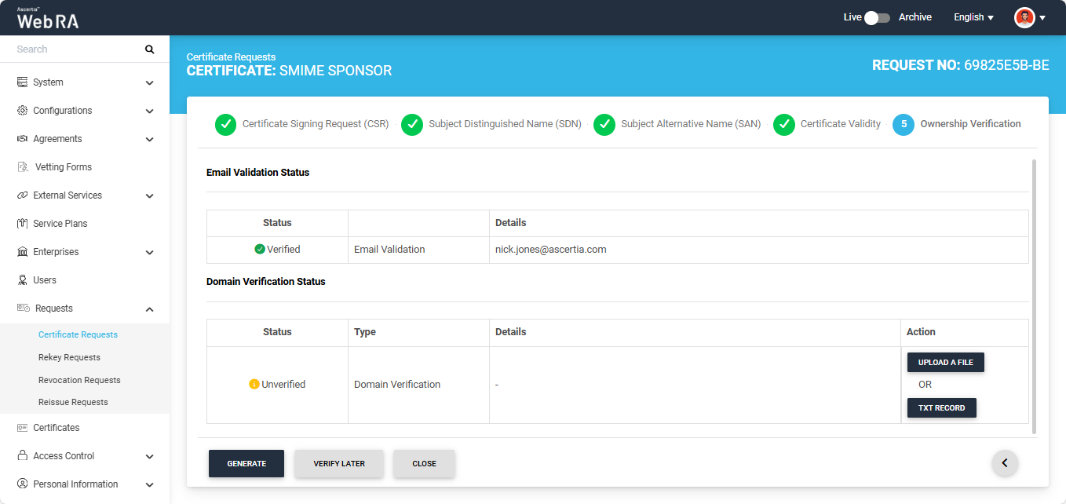Screen dimensions: 1066x504
Task: Click the Certificates sidebar icon
Action: click(22, 428)
